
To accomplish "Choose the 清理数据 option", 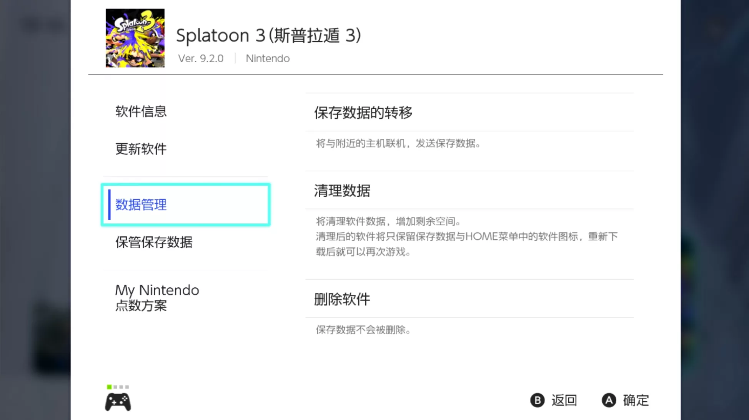I will click(342, 191).
